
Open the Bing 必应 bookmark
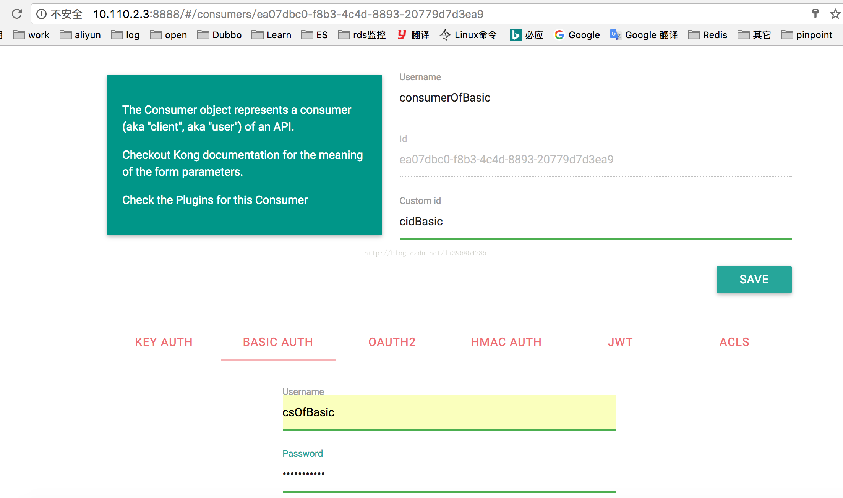(x=526, y=35)
